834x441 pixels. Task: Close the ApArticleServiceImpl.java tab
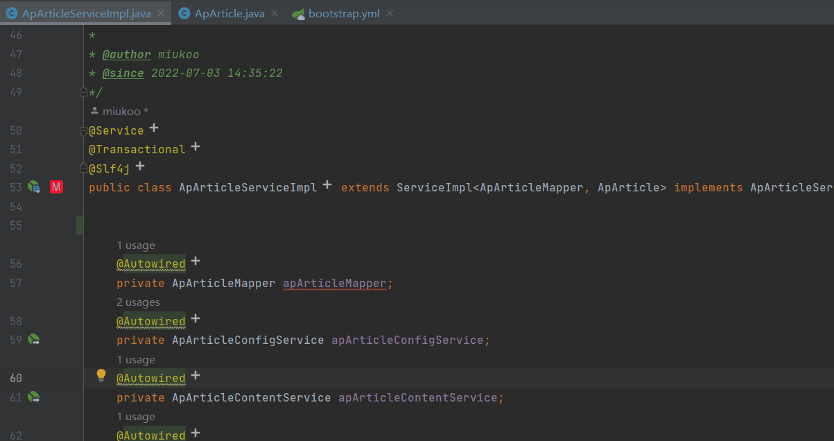pyautogui.click(x=160, y=13)
